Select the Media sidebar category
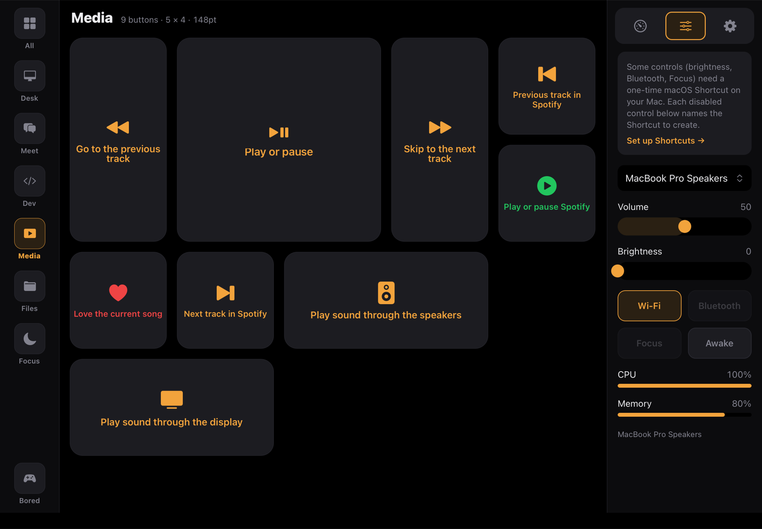The width and height of the screenshot is (762, 529). point(30,234)
